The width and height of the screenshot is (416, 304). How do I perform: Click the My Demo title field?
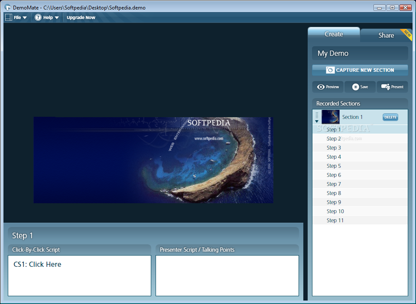[360, 53]
